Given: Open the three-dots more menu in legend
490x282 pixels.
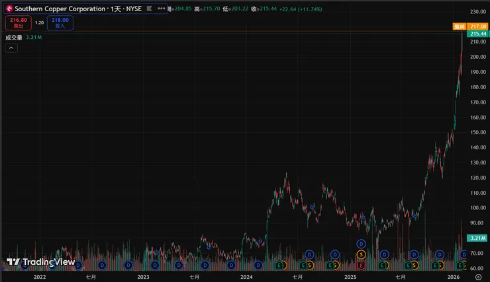Looking at the screenshot, I should coord(162,9).
